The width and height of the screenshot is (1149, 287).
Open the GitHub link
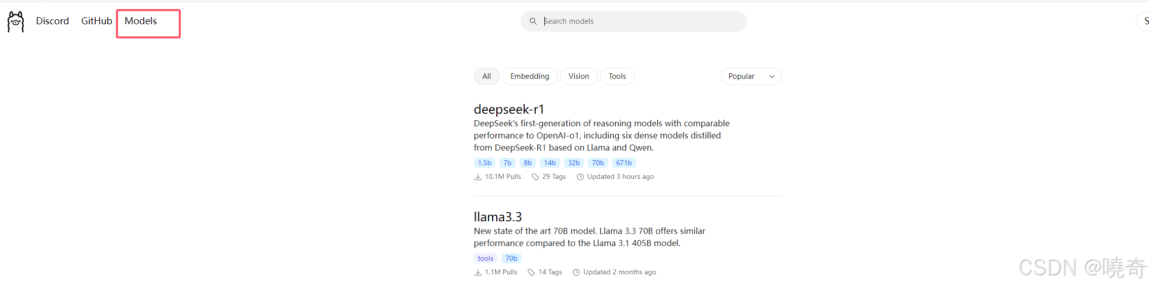(x=97, y=21)
